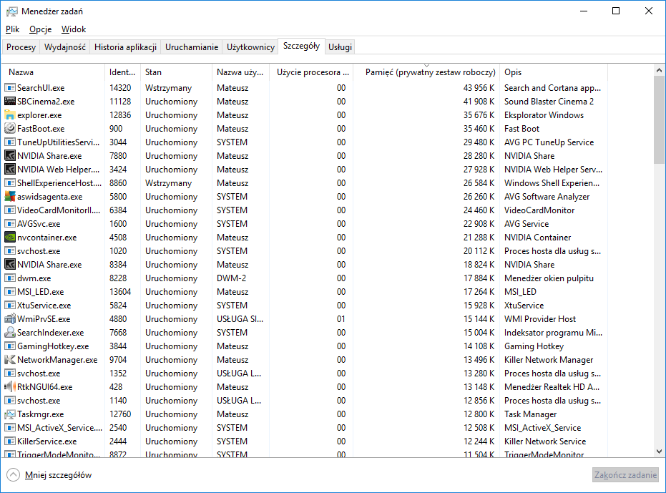Click the scrollbar down arrow
666x493 pixels.
pyautogui.click(x=659, y=451)
